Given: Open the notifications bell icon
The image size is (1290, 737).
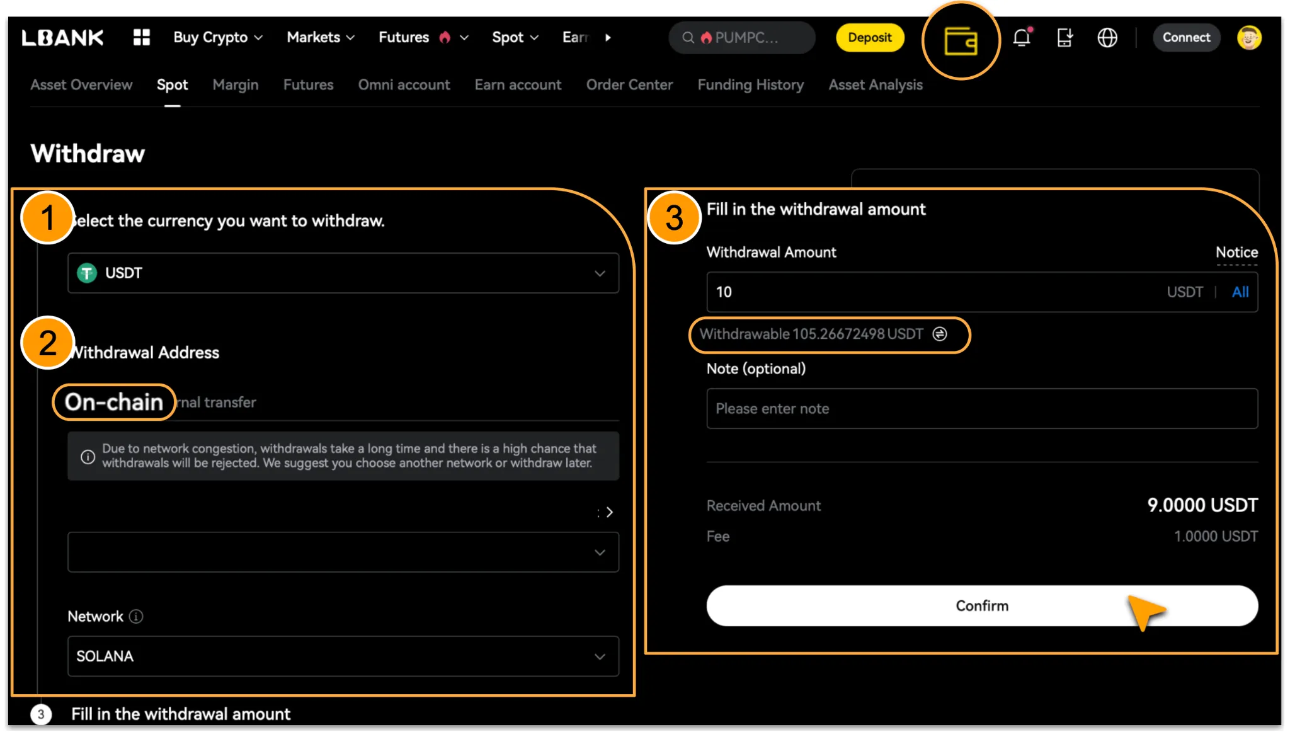Looking at the screenshot, I should (x=1021, y=38).
